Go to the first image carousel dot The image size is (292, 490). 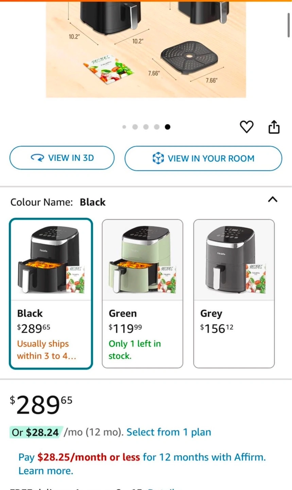click(124, 127)
